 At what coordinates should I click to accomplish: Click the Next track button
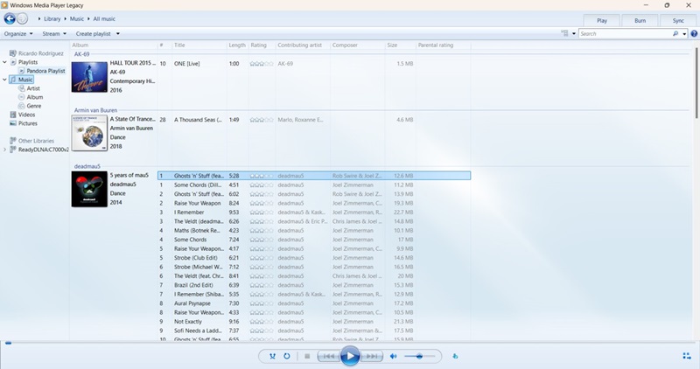pos(371,356)
